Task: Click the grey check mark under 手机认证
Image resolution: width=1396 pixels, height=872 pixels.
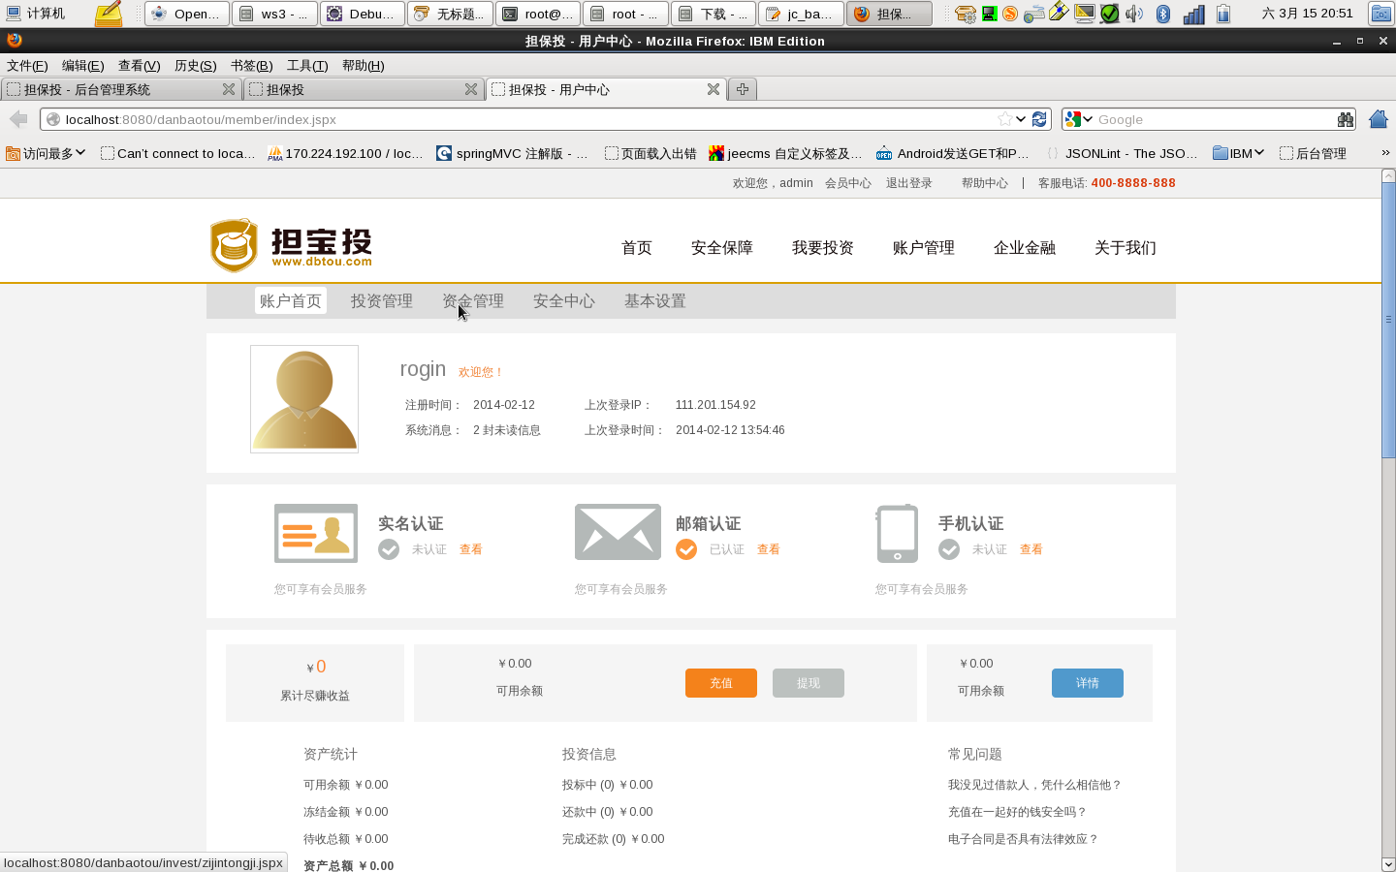Action: point(949,549)
